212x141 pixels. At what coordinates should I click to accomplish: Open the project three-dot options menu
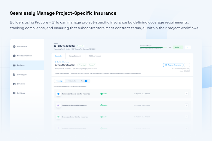click(188, 47)
